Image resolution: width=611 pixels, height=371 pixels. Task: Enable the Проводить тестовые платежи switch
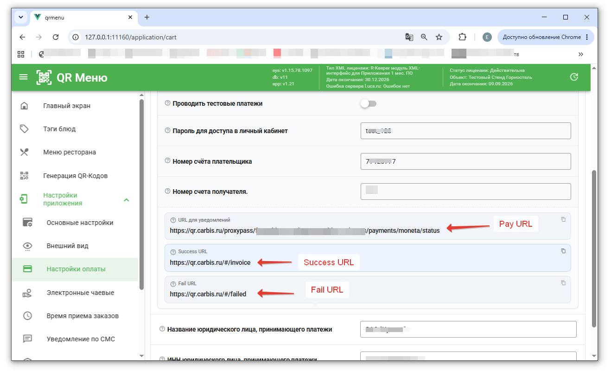369,103
